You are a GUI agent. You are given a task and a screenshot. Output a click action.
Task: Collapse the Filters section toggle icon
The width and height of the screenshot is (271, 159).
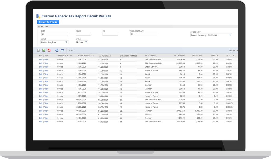click(x=39, y=26)
